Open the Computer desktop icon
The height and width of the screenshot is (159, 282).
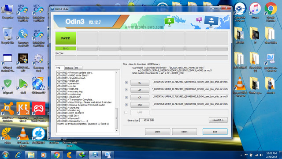click(x=7, y=11)
